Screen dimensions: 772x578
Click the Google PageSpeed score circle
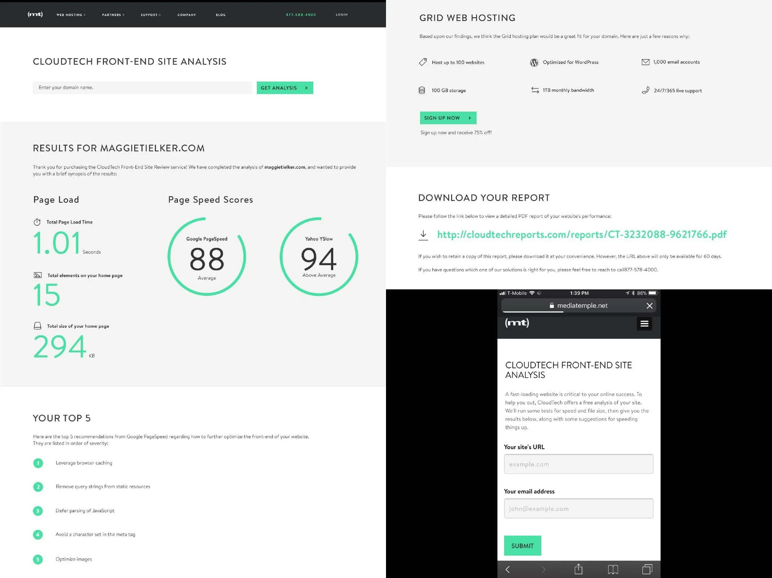pyautogui.click(x=207, y=256)
